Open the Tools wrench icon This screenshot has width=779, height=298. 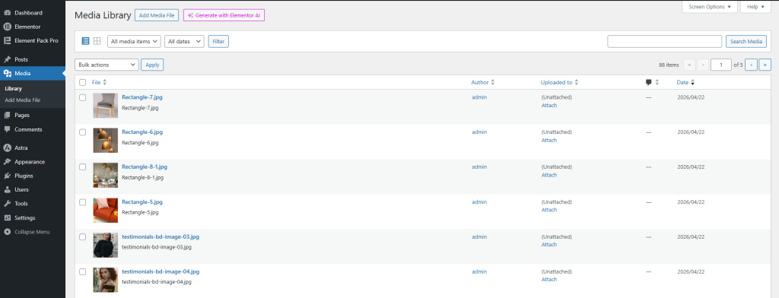click(x=8, y=204)
